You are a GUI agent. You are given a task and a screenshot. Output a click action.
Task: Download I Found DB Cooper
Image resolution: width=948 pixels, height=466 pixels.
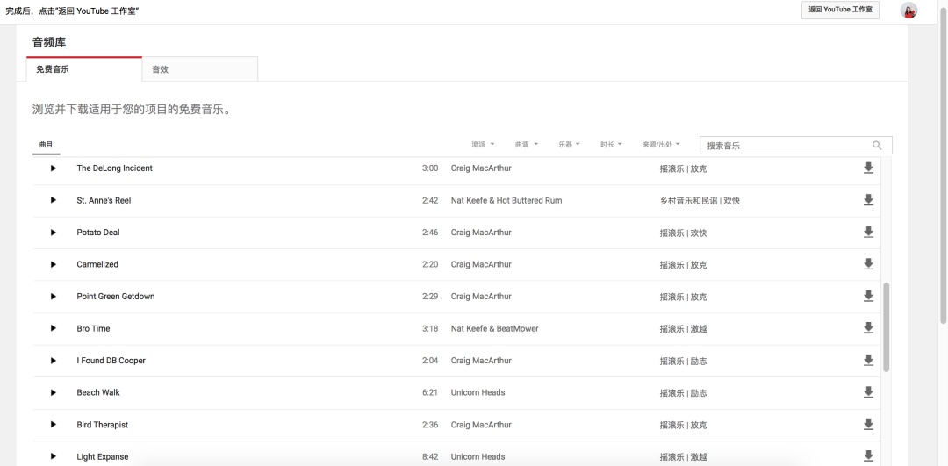coord(868,360)
